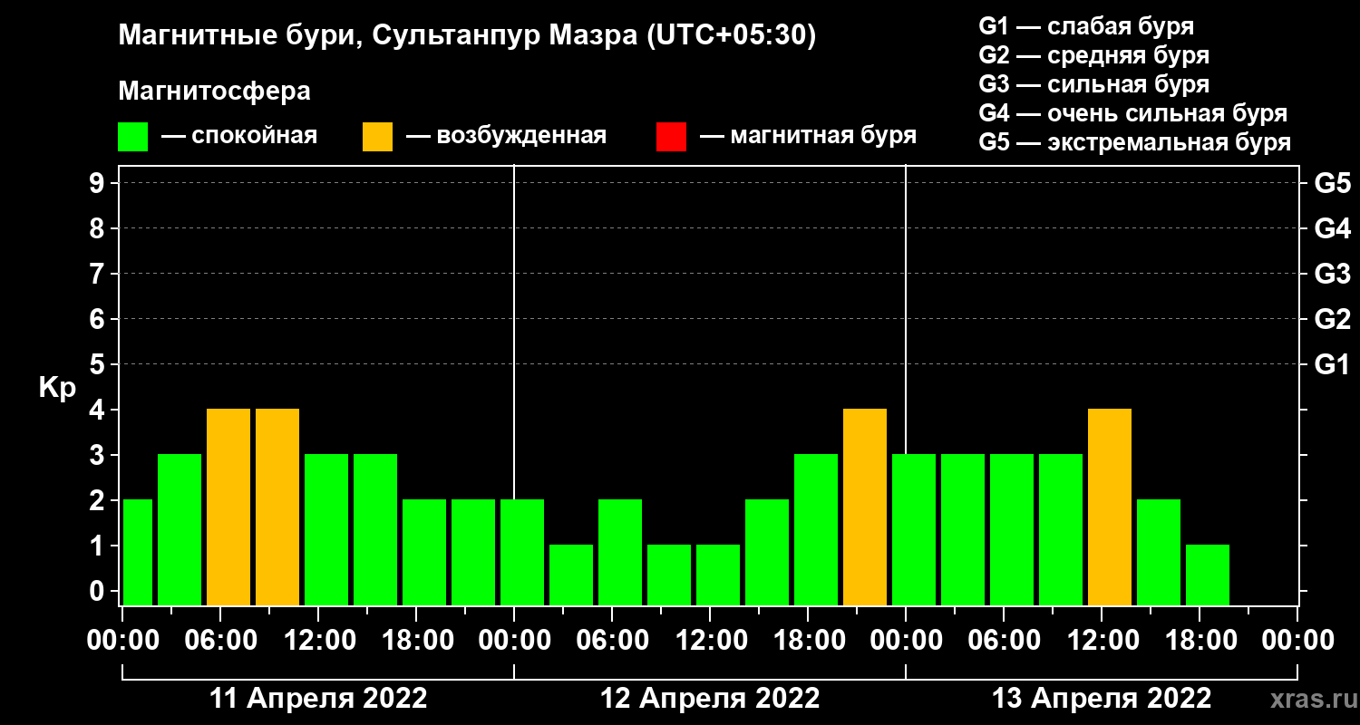
Task: Click the Kp 1 bar at 12:00 on 12 April
Action: [x=718, y=575]
